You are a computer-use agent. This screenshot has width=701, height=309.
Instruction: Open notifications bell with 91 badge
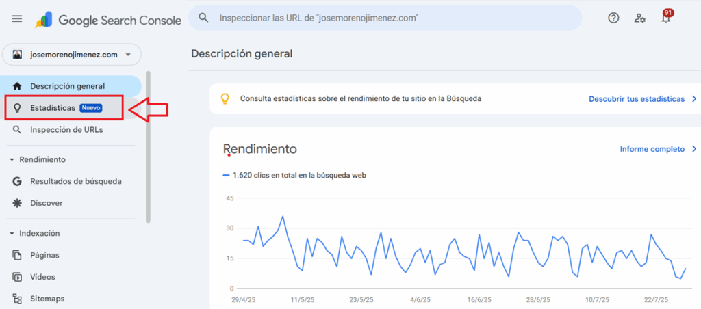coord(665,18)
